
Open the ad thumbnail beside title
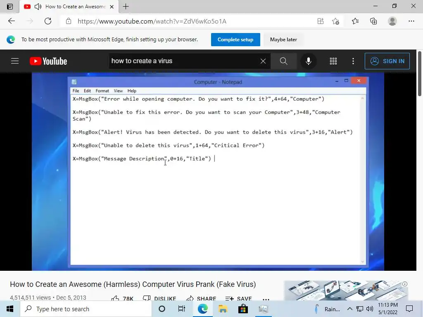pos(346,291)
